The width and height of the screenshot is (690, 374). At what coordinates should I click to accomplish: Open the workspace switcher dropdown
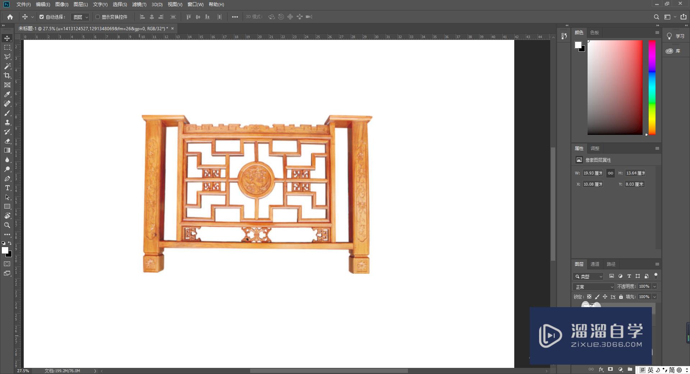click(x=670, y=17)
